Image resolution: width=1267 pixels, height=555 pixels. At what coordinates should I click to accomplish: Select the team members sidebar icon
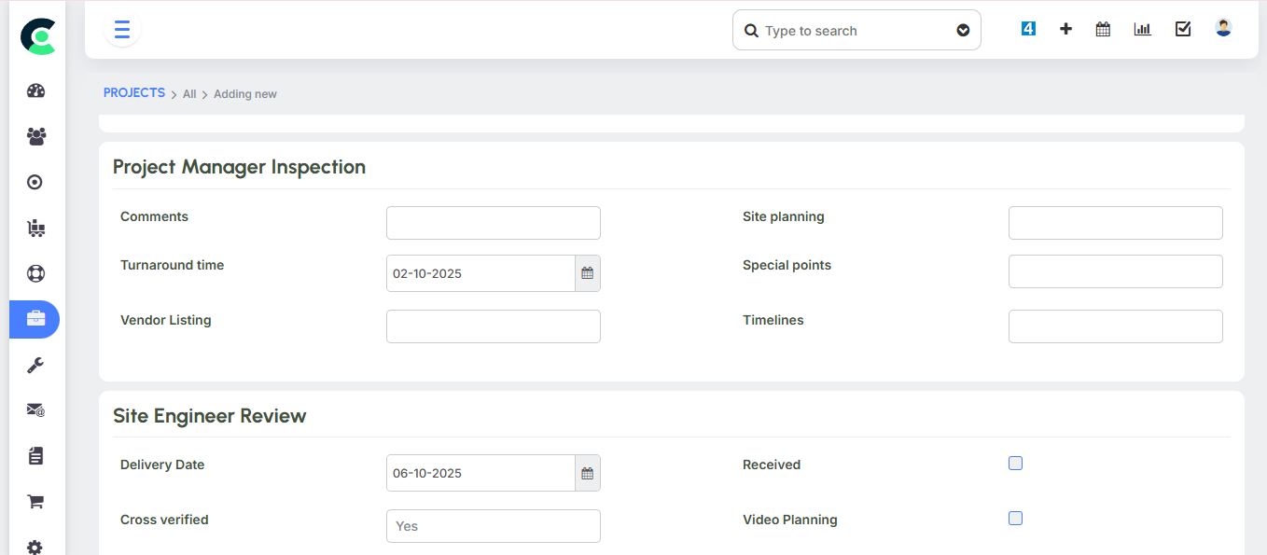tap(35, 136)
